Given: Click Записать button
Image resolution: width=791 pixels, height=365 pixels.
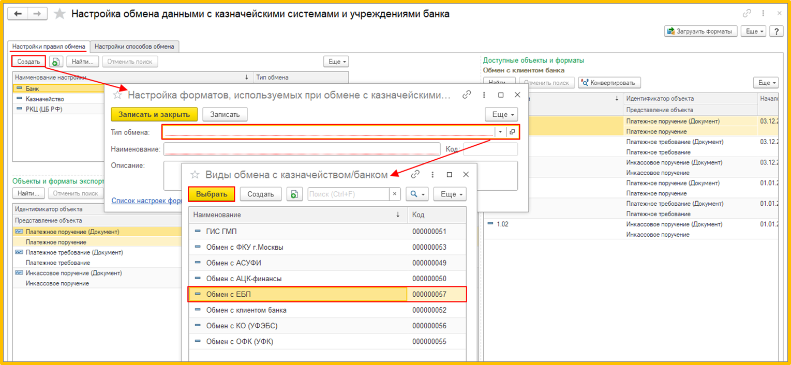Looking at the screenshot, I should (225, 114).
